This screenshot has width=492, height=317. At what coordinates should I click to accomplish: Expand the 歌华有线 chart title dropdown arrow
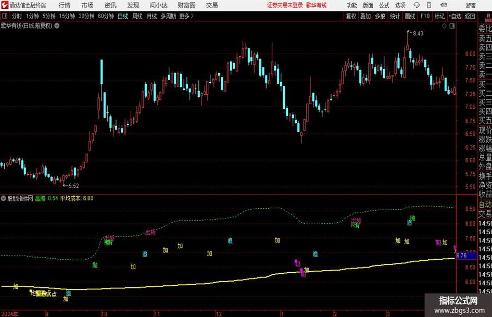coord(57,26)
